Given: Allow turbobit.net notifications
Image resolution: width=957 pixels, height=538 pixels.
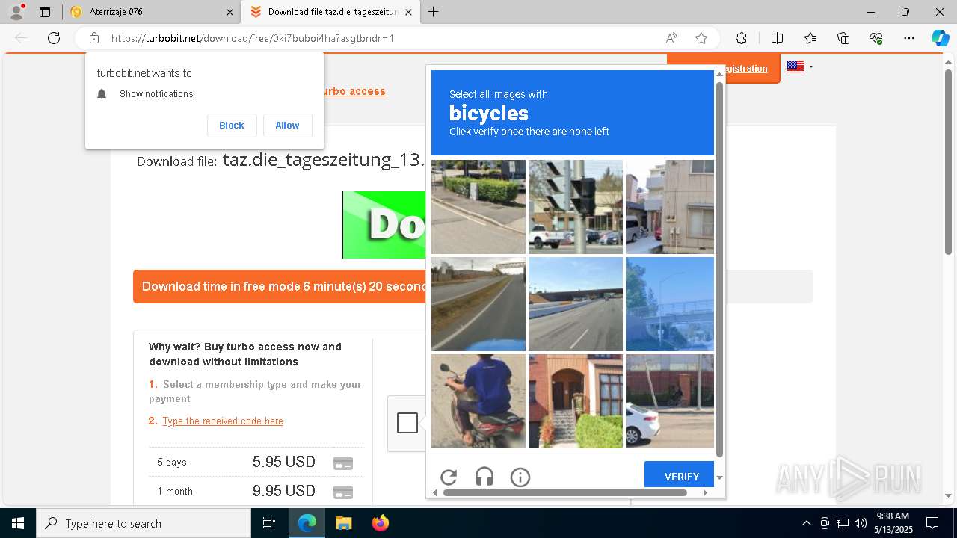Looking at the screenshot, I should 287,126.
